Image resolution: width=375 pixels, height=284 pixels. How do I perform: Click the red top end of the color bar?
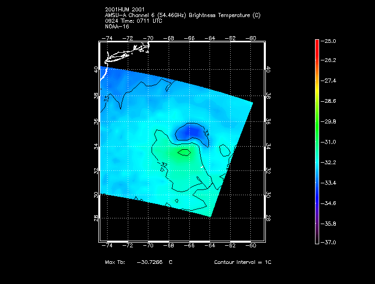click(317, 42)
